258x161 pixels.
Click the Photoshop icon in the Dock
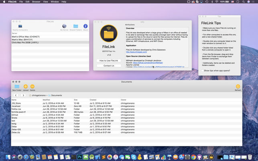point(80,156)
